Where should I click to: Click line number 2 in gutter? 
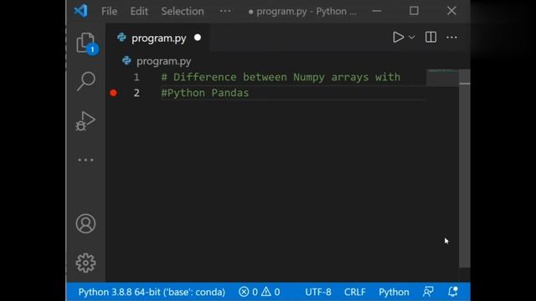(x=137, y=93)
